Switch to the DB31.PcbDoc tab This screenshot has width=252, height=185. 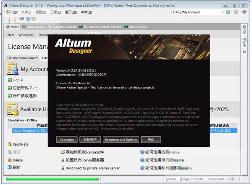click(x=136, y=27)
